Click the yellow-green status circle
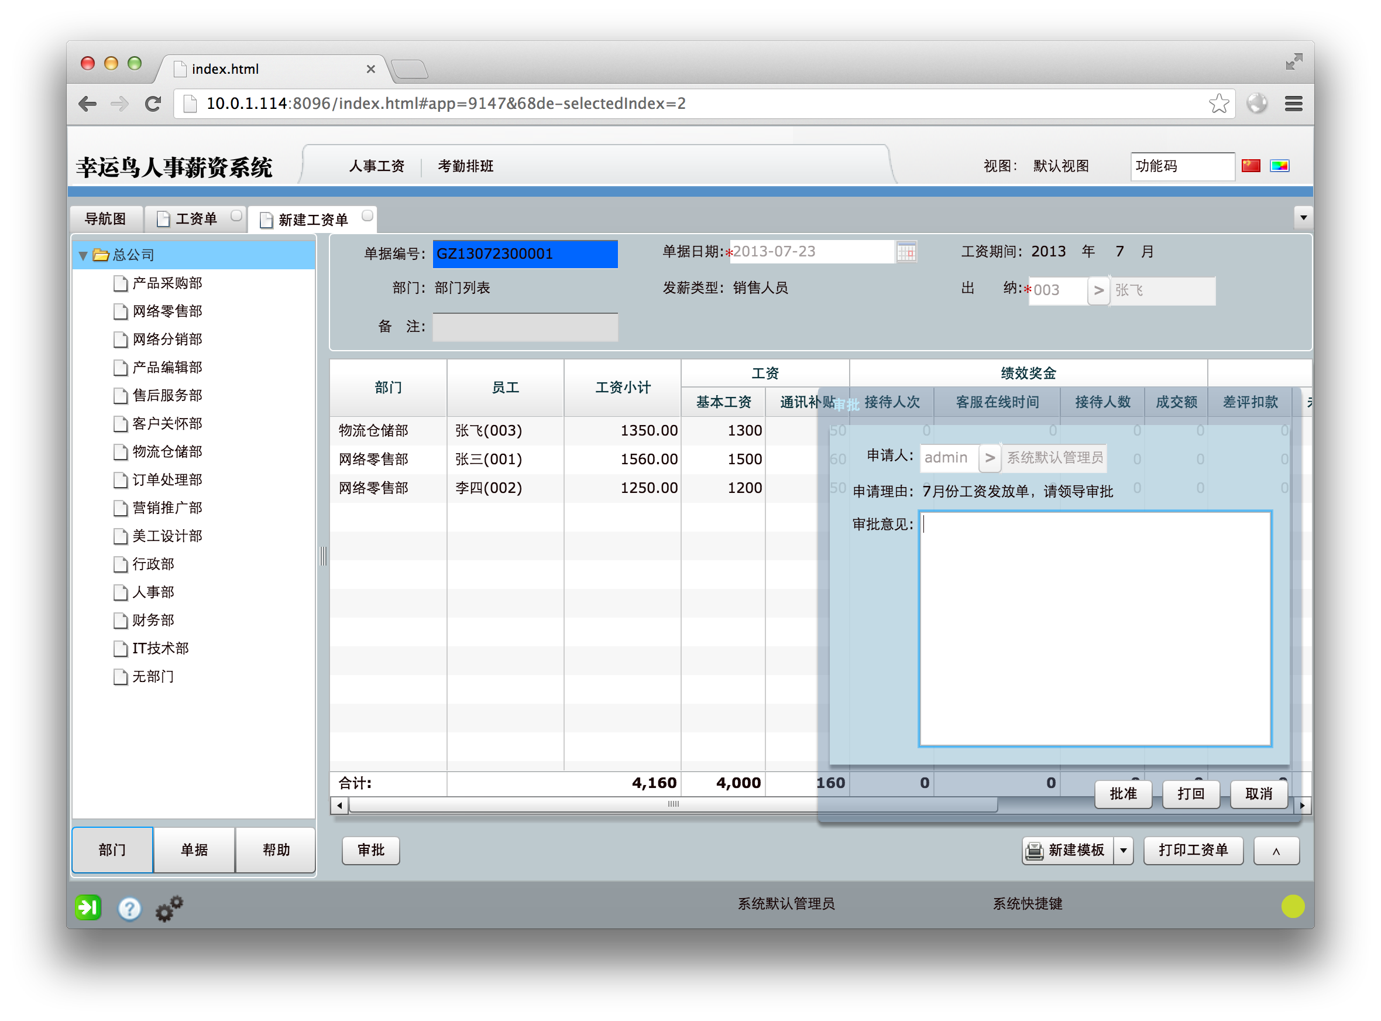 click(x=1293, y=907)
